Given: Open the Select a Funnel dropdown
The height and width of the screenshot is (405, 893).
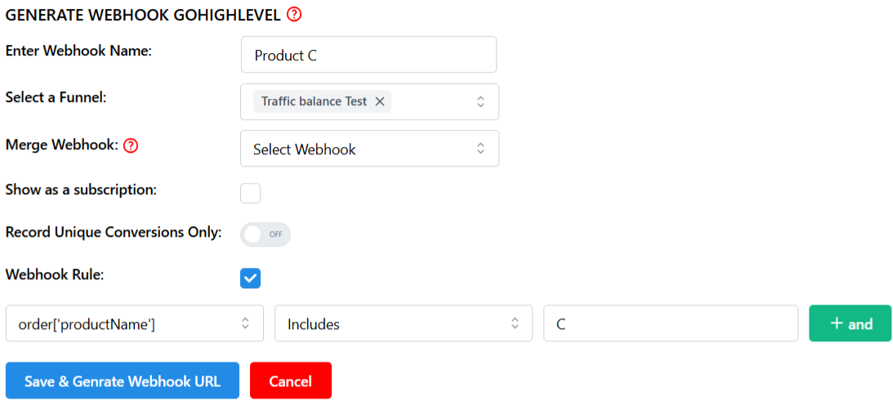Looking at the screenshot, I should tap(369, 102).
